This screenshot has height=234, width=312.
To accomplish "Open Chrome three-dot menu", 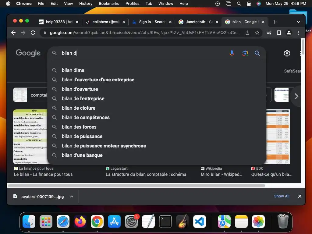I will pyautogui.click(x=299, y=33).
